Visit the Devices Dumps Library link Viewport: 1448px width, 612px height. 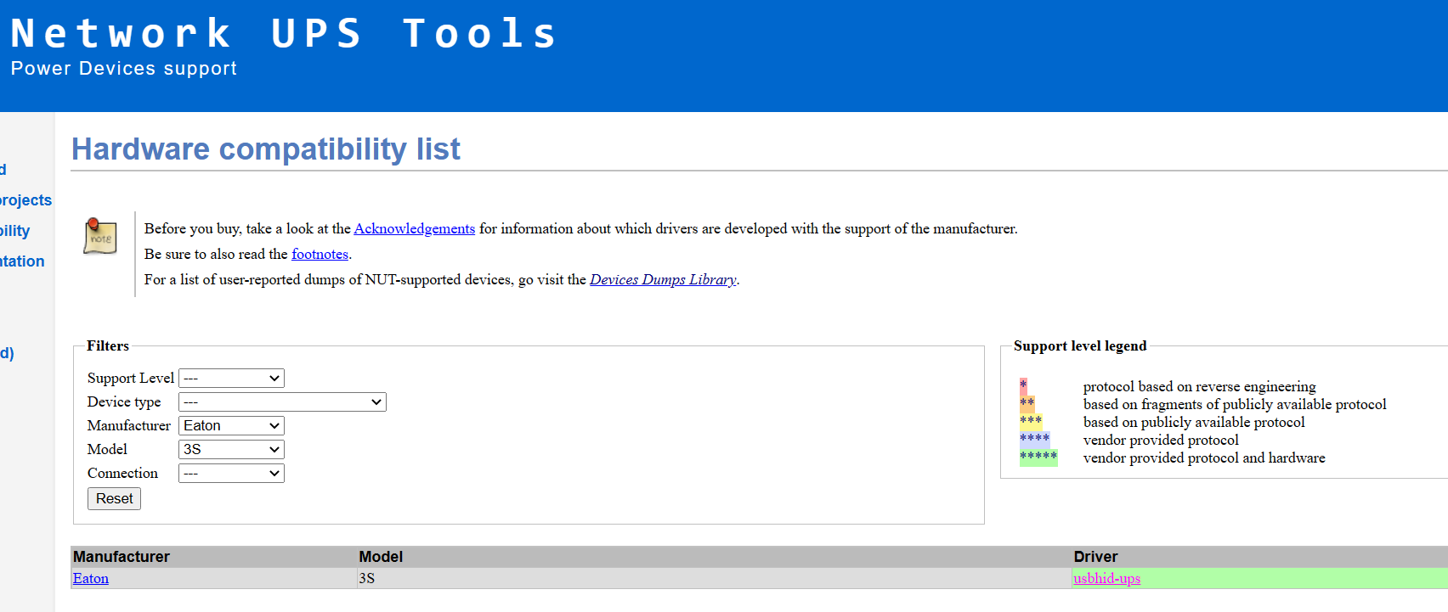(663, 279)
